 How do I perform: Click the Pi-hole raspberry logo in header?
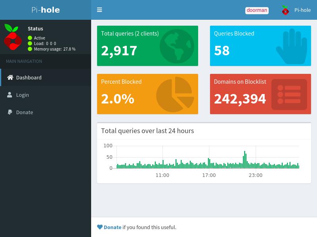(285, 10)
